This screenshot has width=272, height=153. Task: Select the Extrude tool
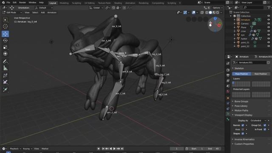pos(5,90)
